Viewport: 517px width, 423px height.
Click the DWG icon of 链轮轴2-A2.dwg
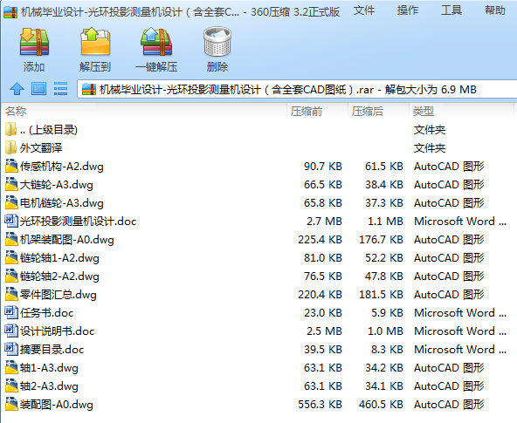point(11,276)
